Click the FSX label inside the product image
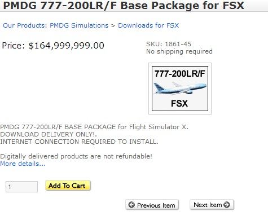The image size is (268, 220). (179, 103)
